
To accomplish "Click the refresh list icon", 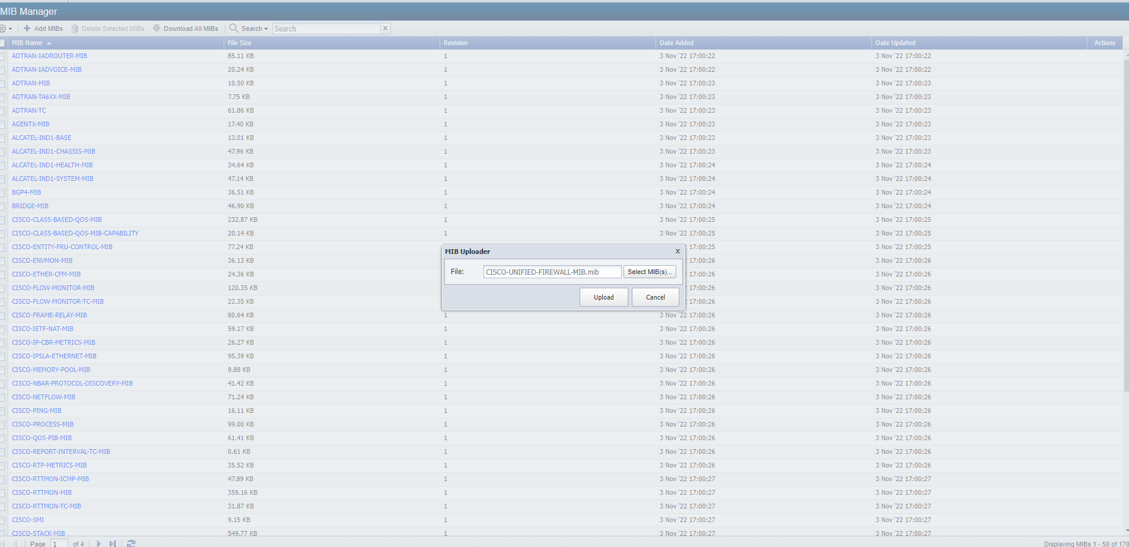I will (131, 543).
